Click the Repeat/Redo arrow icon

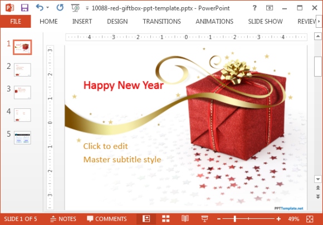tap(60, 8)
